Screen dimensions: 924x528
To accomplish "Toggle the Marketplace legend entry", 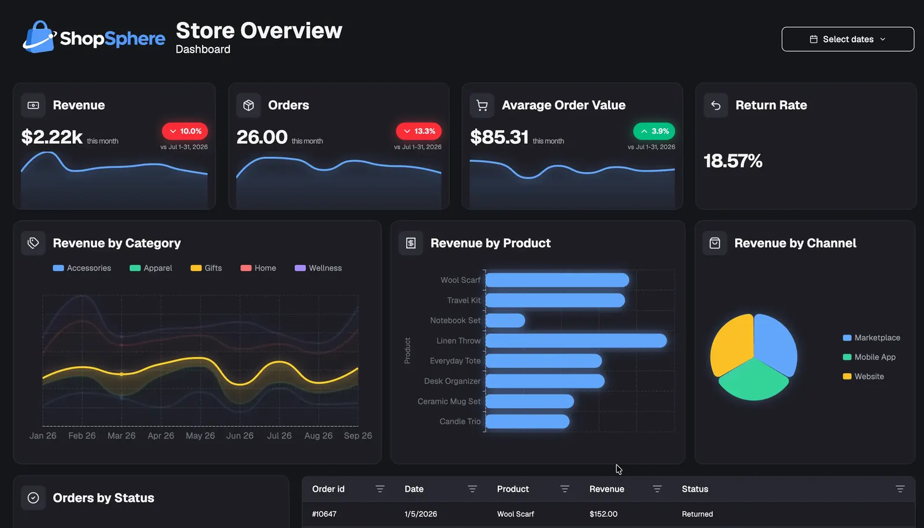I will click(x=871, y=338).
